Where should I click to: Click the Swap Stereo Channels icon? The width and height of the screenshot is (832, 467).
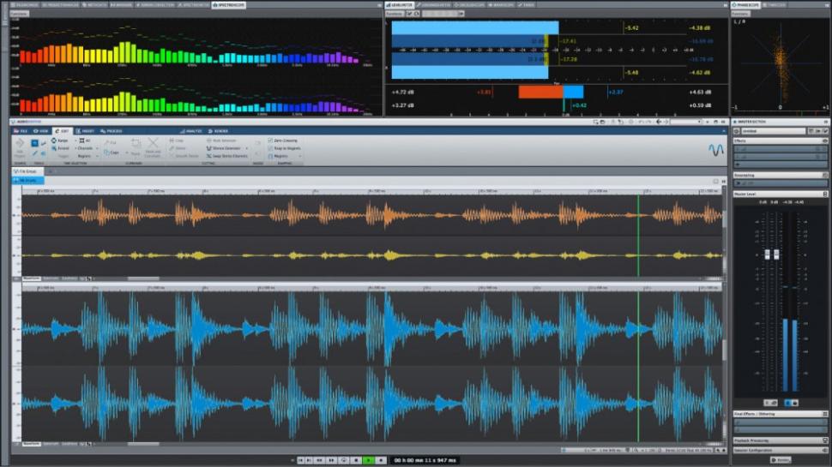(208, 156)
